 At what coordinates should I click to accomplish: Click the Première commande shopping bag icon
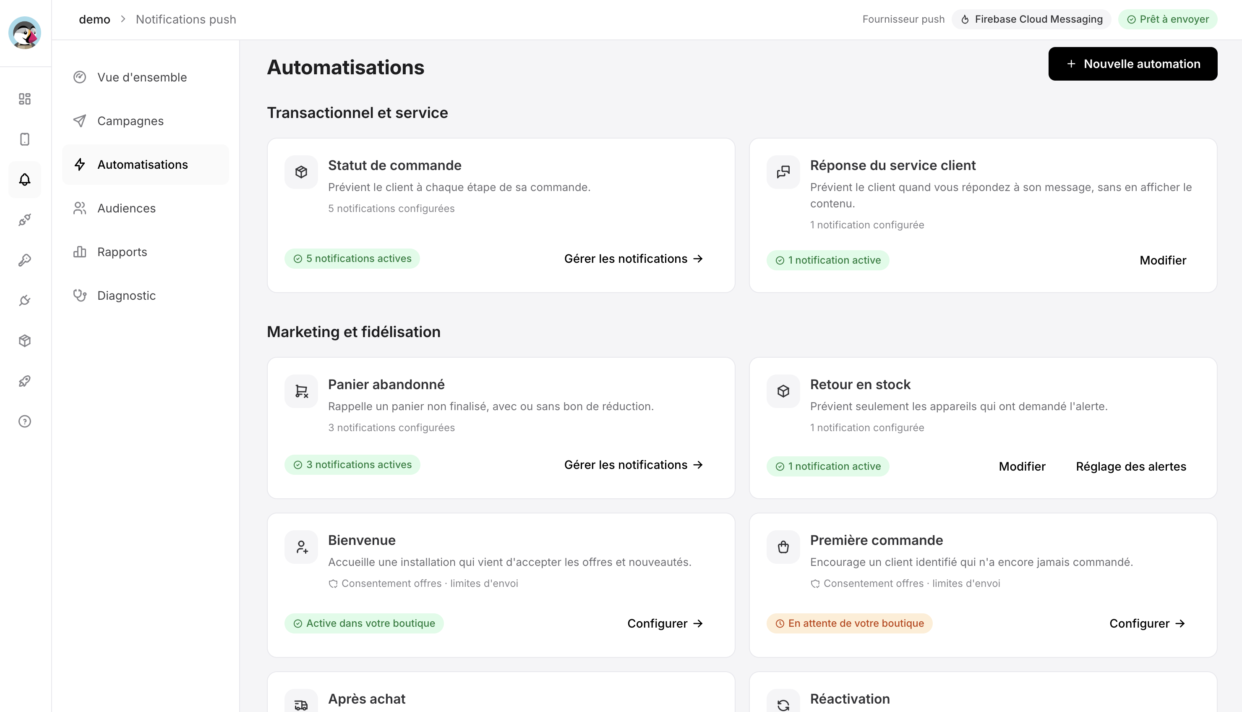point(783,547)
